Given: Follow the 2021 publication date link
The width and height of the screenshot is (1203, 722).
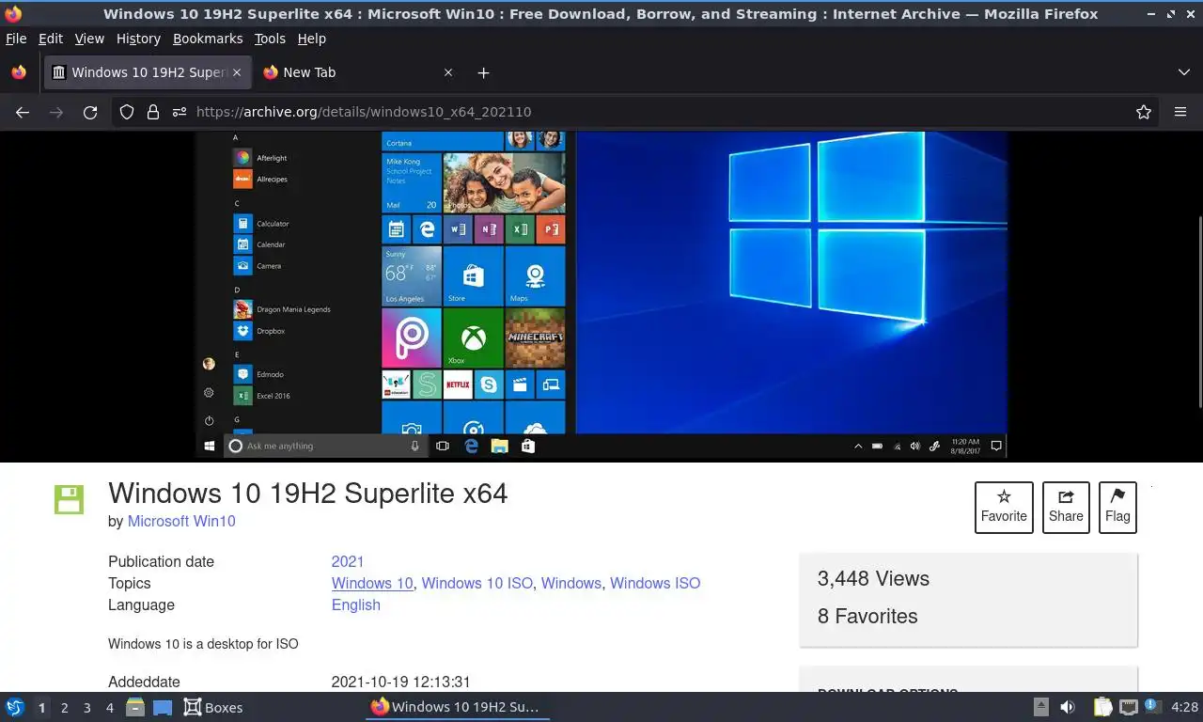Looking at the screenshot, I should [348, 561].
